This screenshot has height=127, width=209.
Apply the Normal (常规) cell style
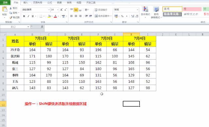click(172, 9)
